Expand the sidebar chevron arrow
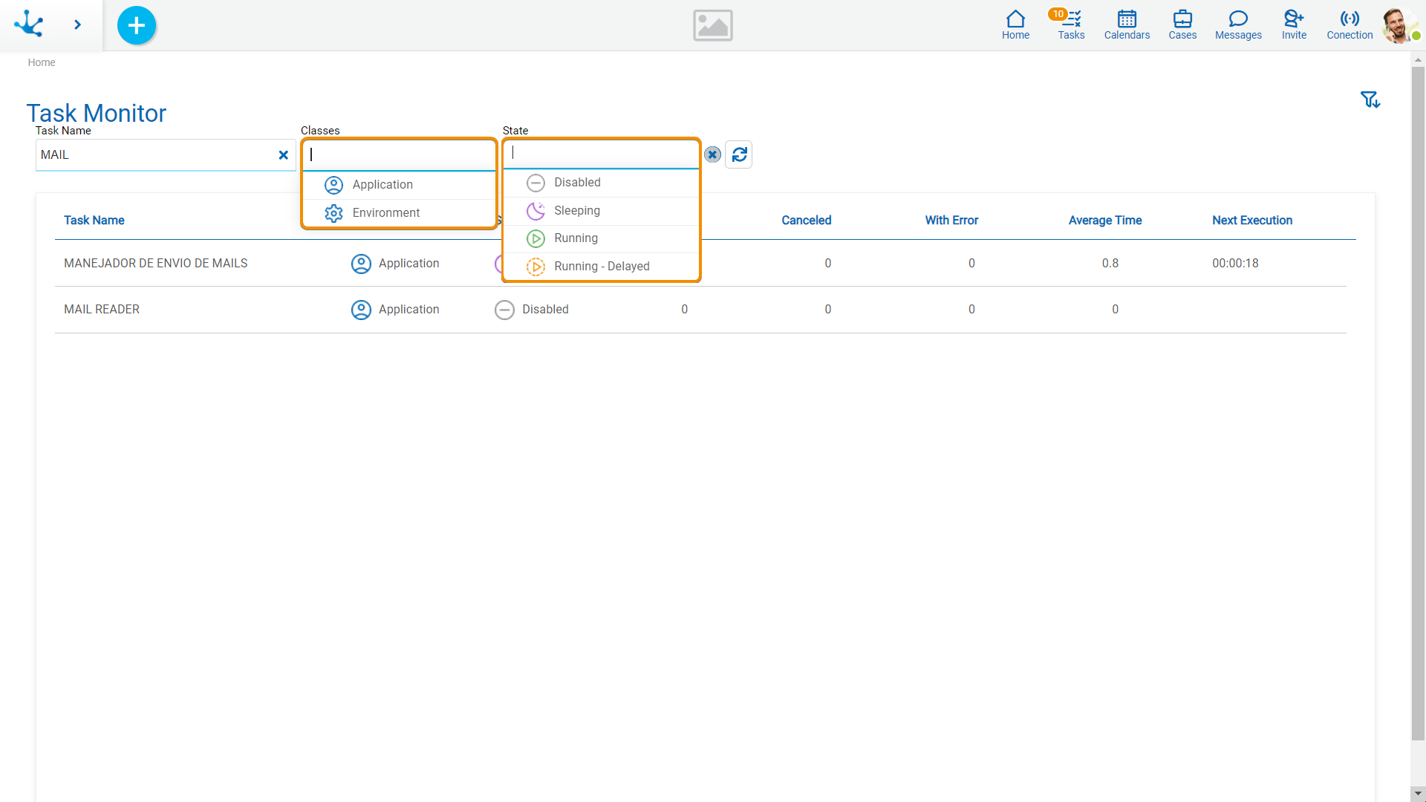 [x=77, y=25]
